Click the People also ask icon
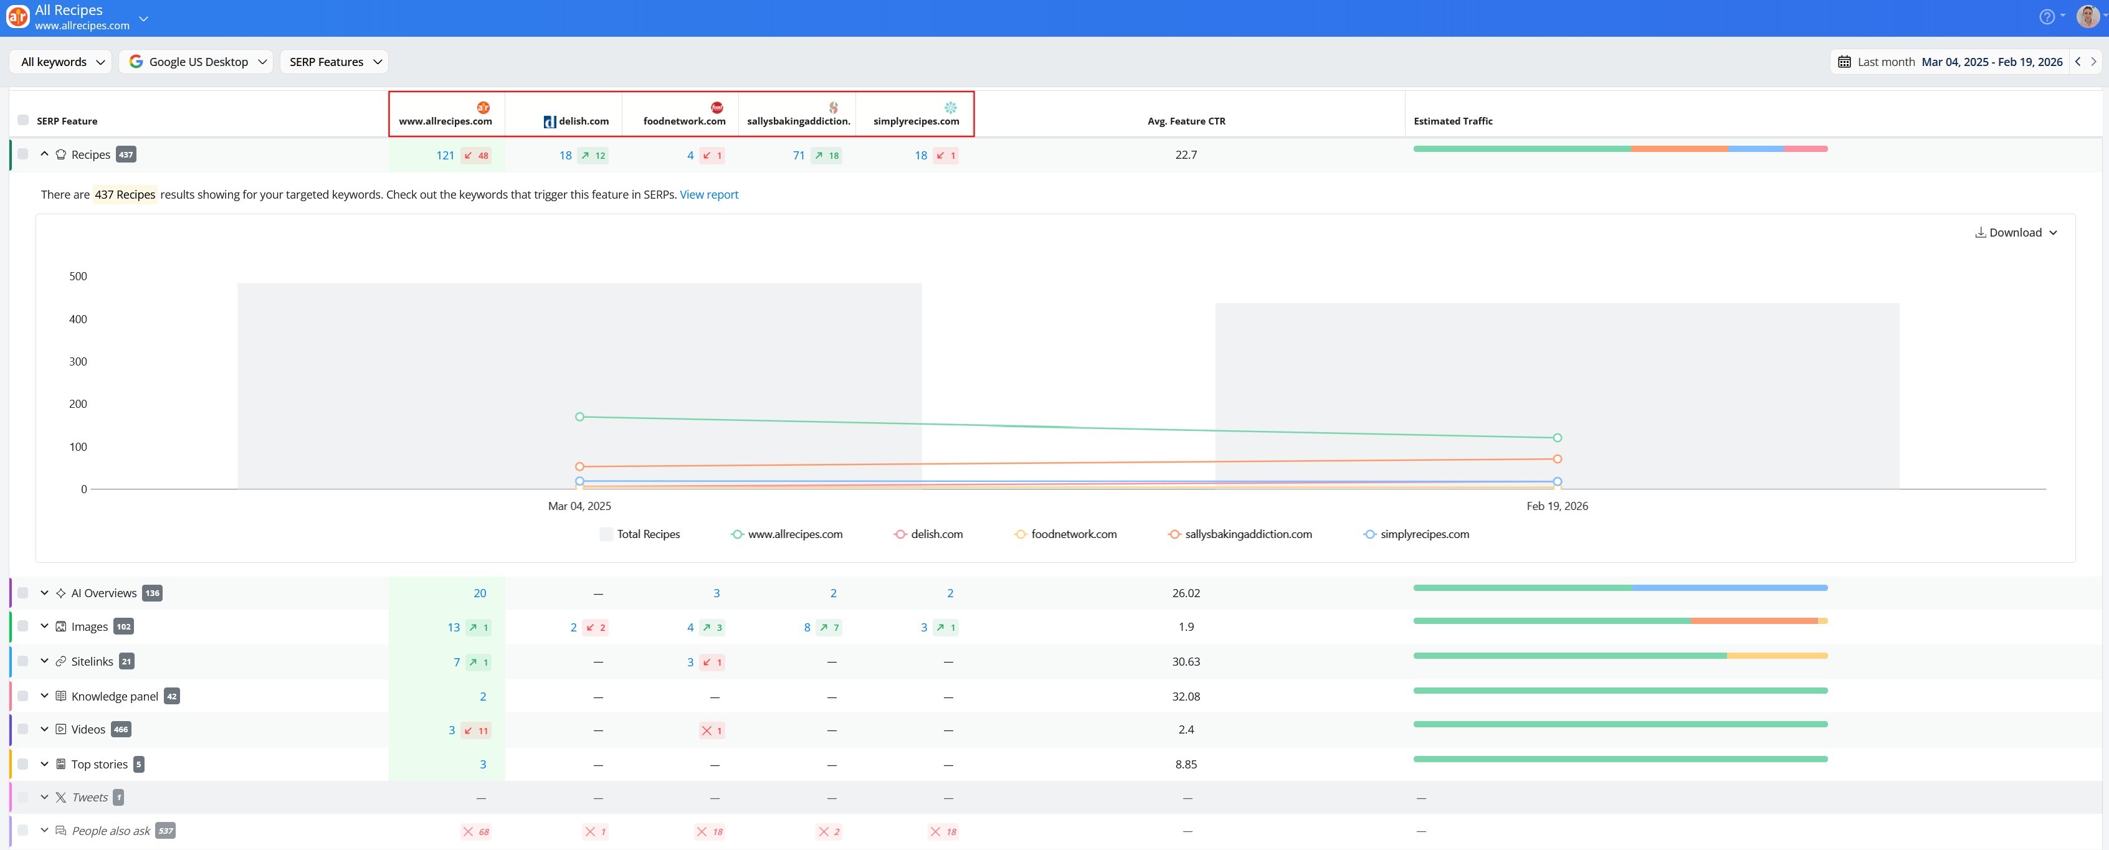Viewport: 2109px width, 850px height. [x=60, y=830]
